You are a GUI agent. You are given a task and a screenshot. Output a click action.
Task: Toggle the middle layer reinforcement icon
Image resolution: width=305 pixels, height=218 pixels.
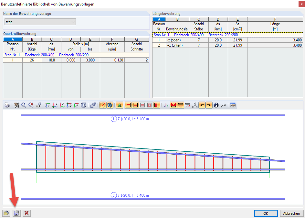142,105
